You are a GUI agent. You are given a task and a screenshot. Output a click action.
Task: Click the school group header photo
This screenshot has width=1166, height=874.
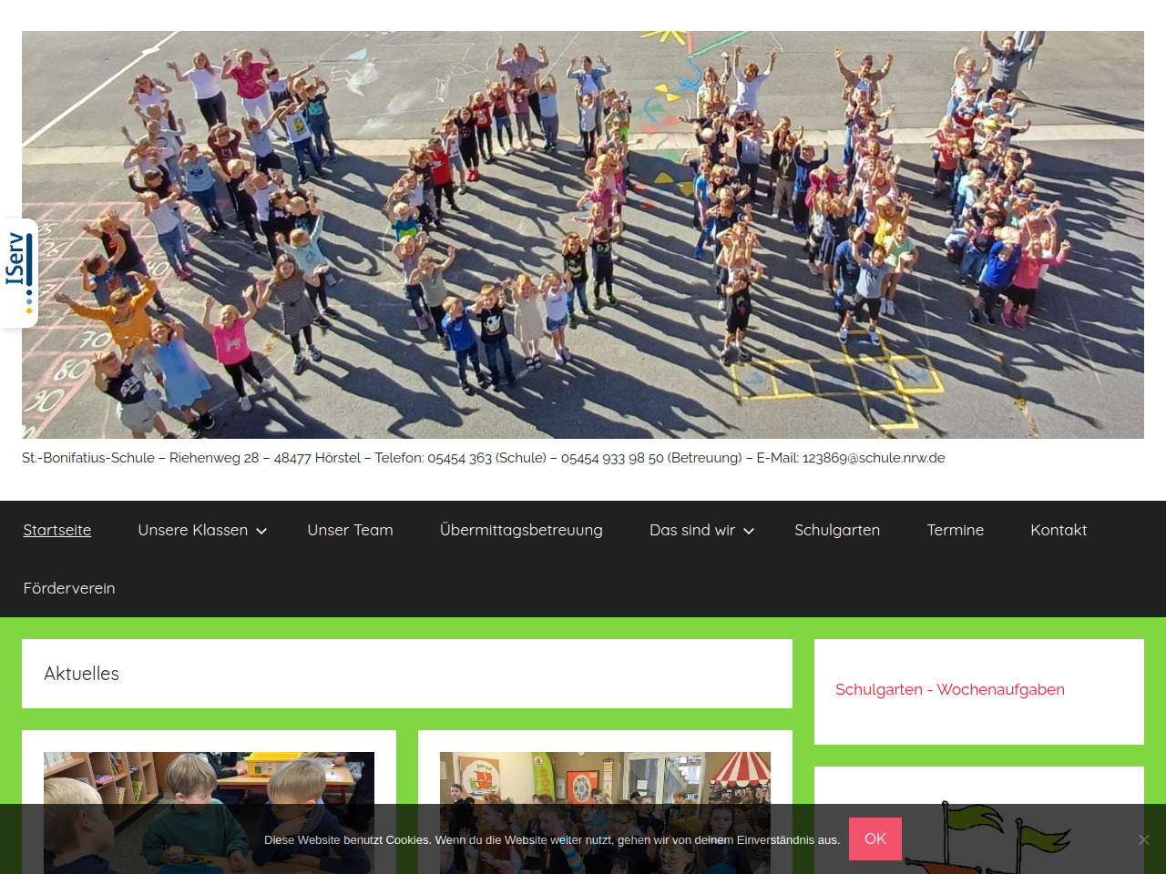click(x=583, y=235)
